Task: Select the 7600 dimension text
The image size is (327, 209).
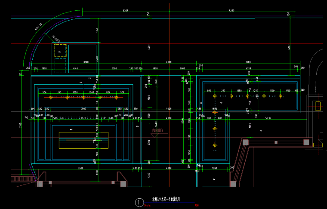Action: tap(80, 168)
